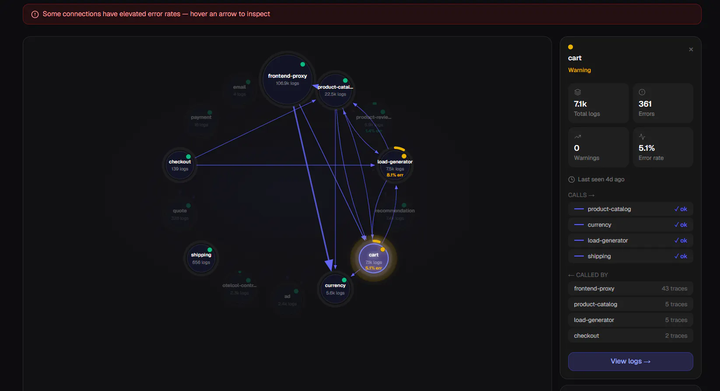The height and width of the screenshot is (391, 720).
Task: Click the Total logs layers icon
Action: tap(577, 92)
